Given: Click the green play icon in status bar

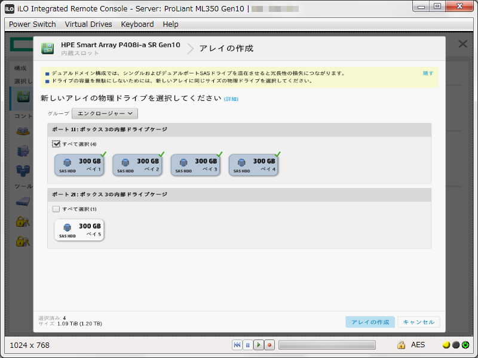Looking at the screenshot, I should pyautogui.click(x=258, y=344).
